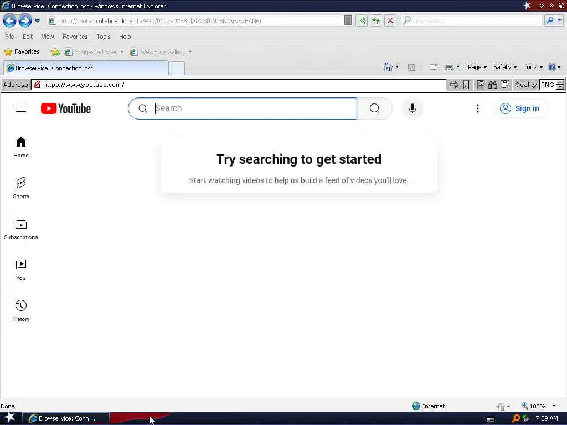Open the Help menu
Screen dimensions: 567x425
coord(125,37)
